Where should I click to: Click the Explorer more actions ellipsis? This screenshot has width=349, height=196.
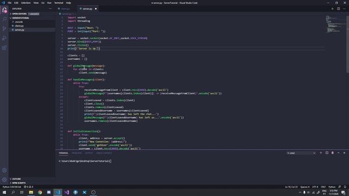coord(50,9)
